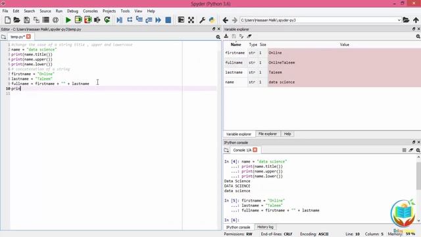This screenshot has width=421, height=237.
Task: Run until the function returns
Action: point(149,20)
